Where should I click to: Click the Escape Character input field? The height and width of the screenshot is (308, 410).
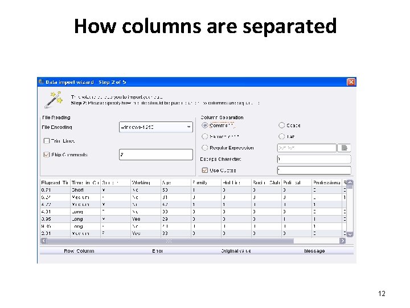(314, 159)
